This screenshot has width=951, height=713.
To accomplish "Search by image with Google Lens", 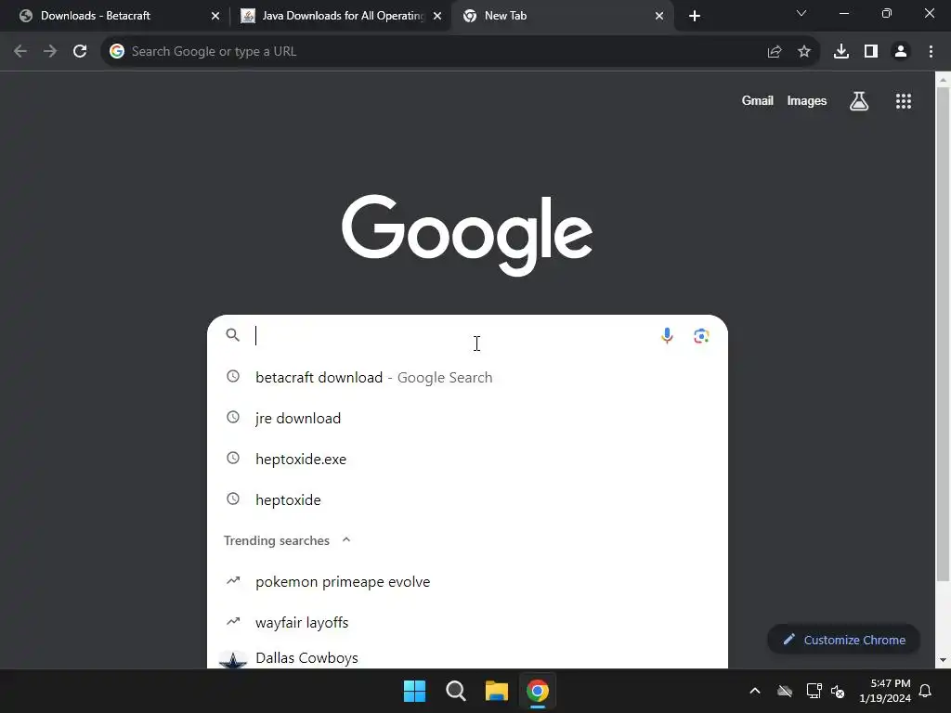I will [x=702, y=335].
